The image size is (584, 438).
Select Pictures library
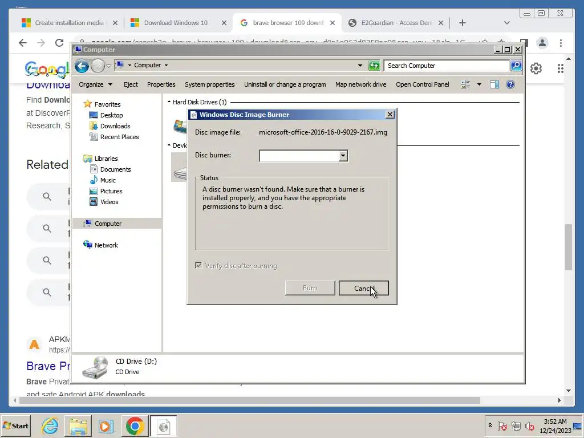click(111, 190)
